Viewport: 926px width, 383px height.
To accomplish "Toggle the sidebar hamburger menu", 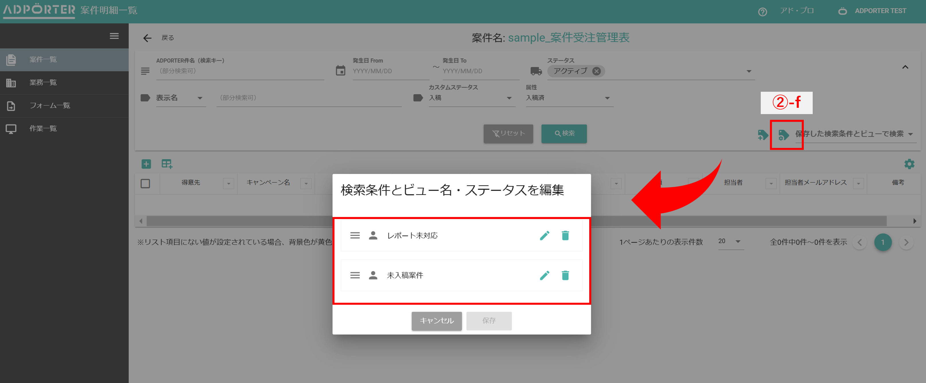I will tap(114, 36).
